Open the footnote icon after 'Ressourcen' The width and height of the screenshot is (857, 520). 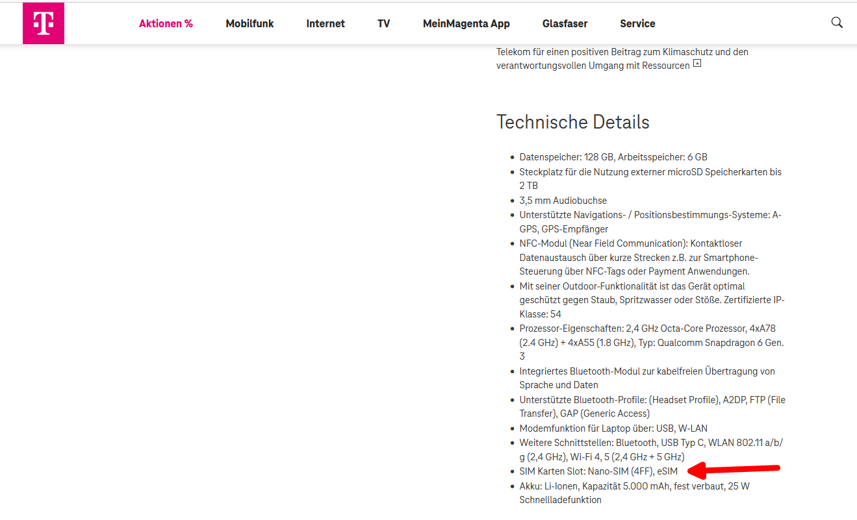697,64
